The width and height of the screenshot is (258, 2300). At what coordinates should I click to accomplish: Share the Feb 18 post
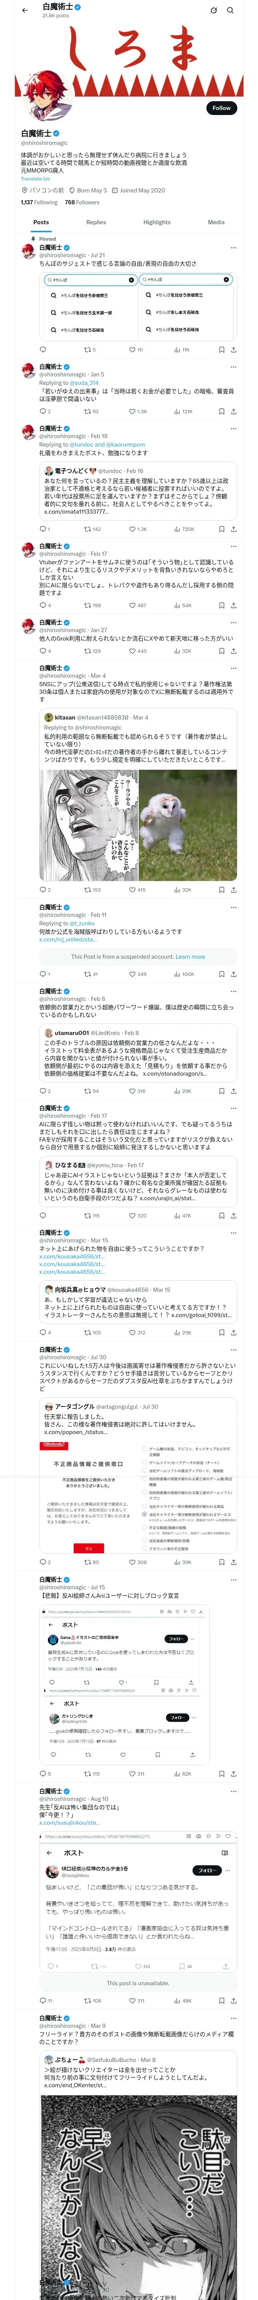[x=233, y=529]
